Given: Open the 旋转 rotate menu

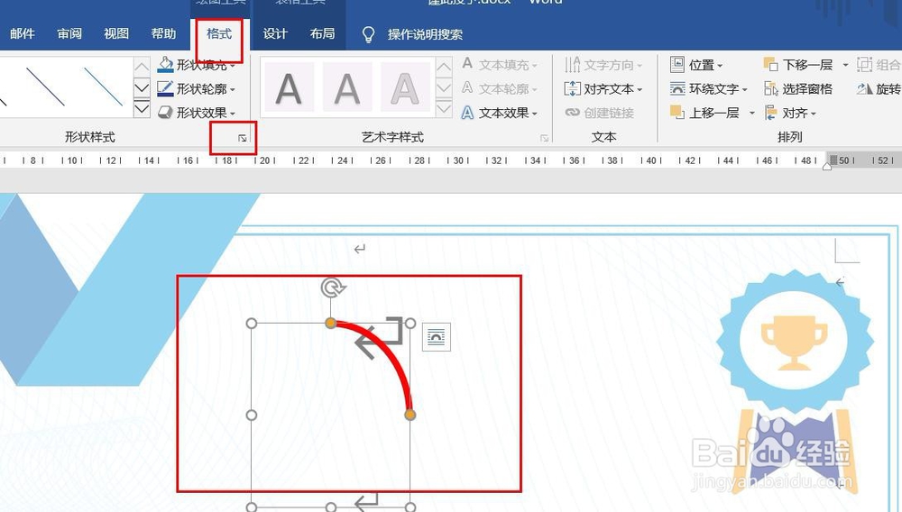Looking at the screenshot, I should (879, 89).
